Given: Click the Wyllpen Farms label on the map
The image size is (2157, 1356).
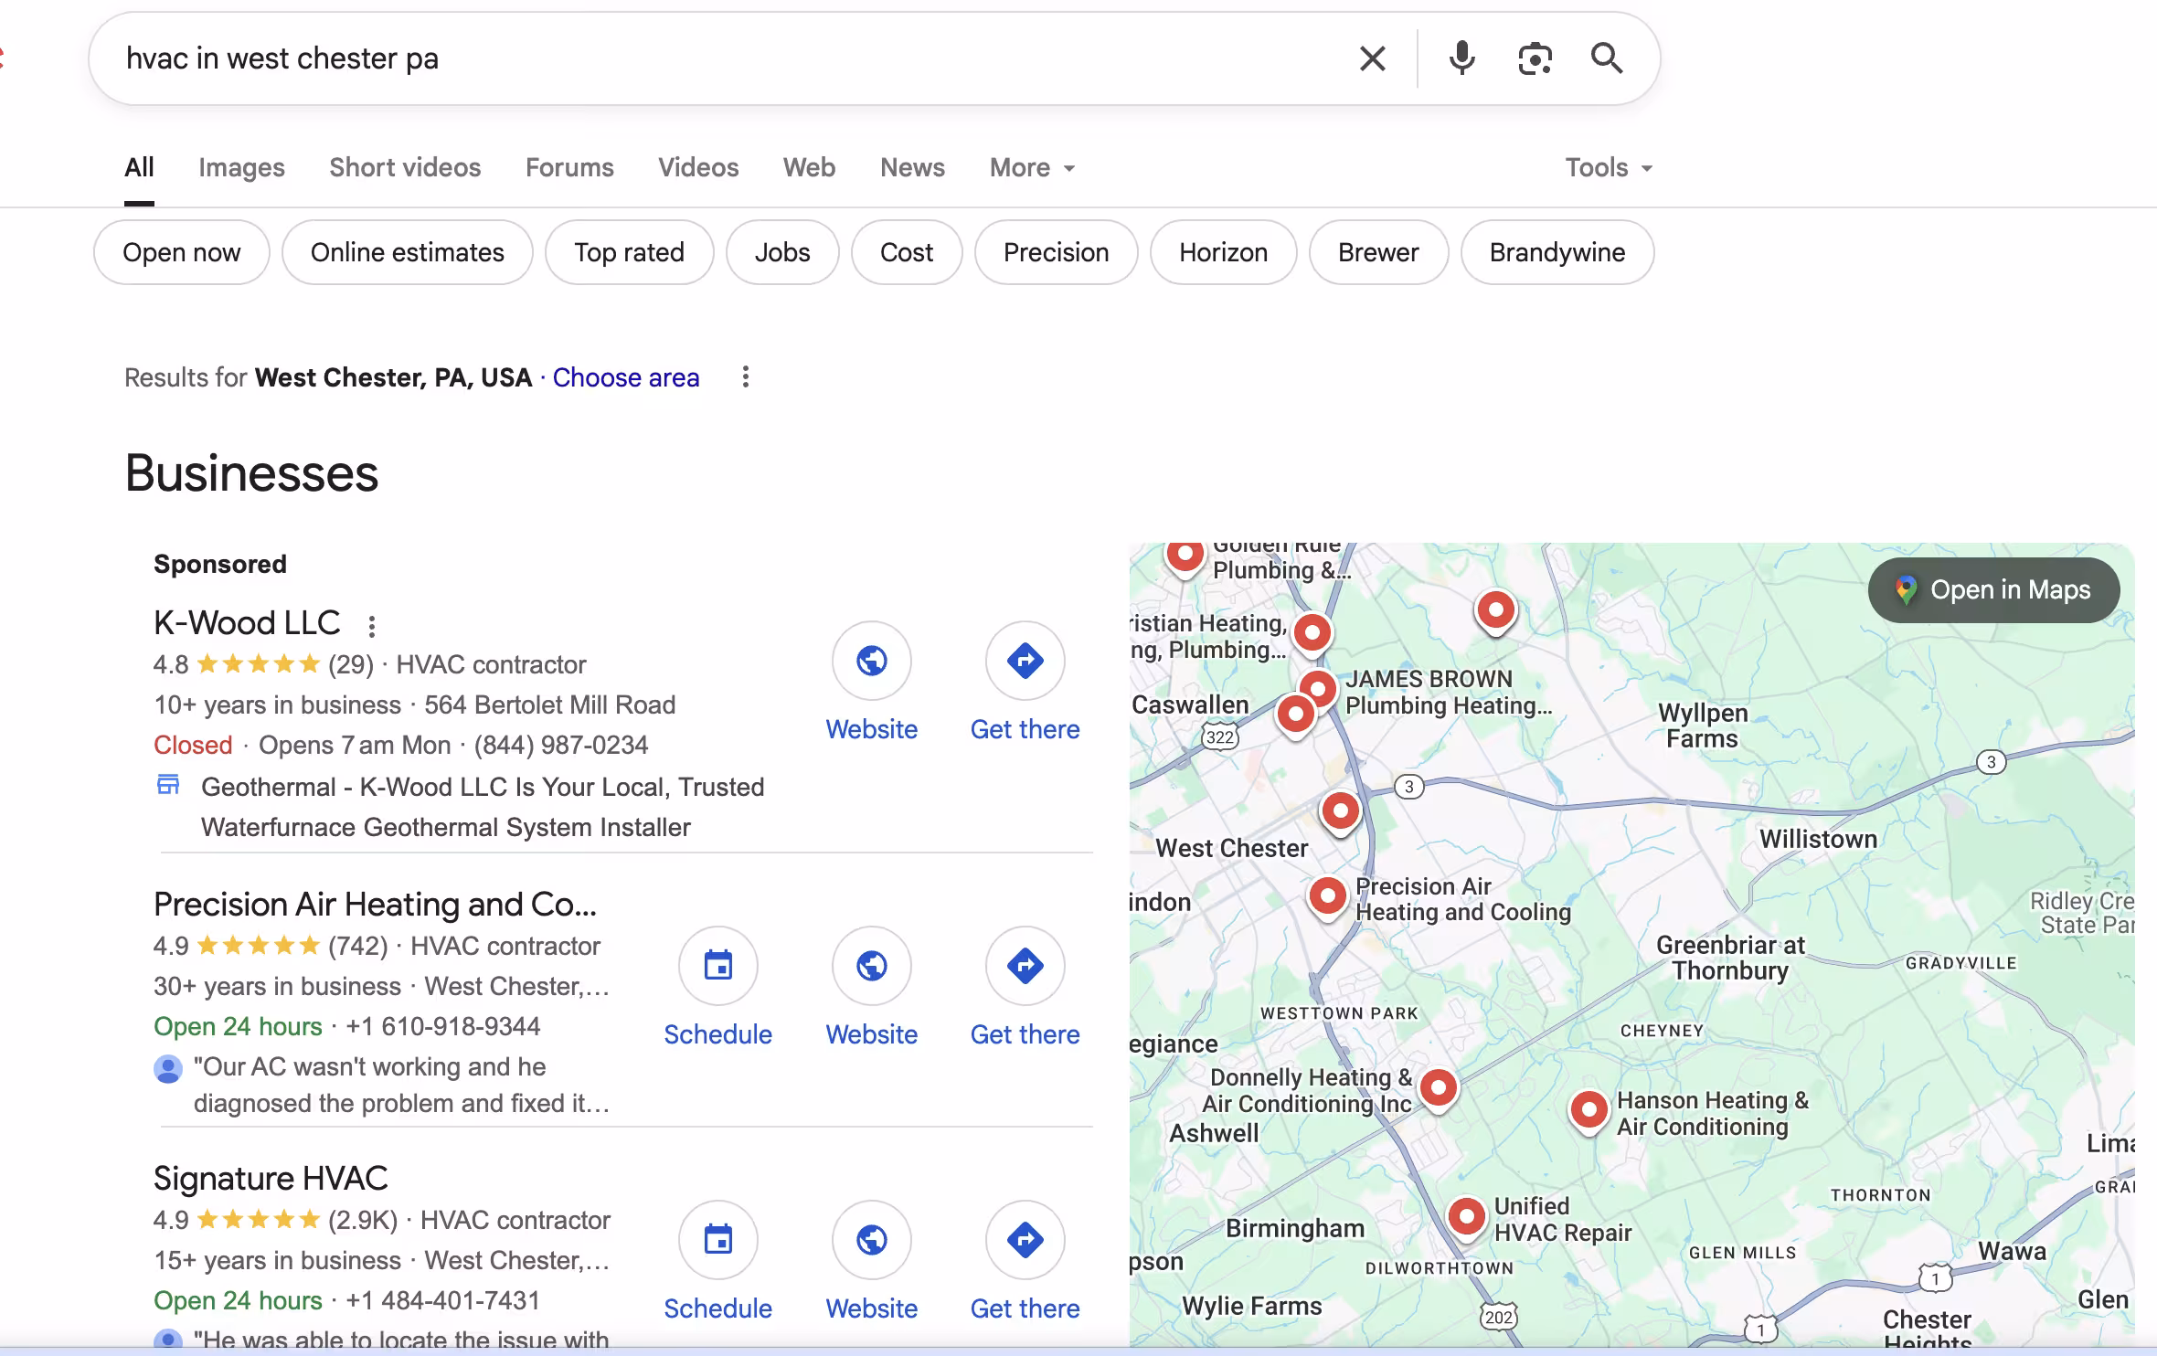Looking at the screenshot, I should coord(1703,726).
